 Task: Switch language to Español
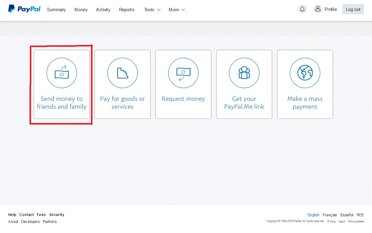347,215
